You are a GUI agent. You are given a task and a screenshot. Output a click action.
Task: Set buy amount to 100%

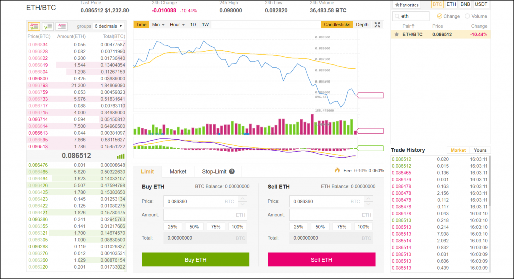click(237, 227)
